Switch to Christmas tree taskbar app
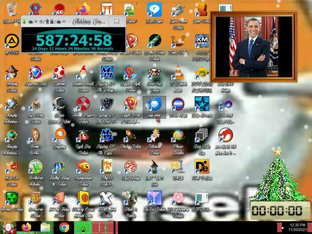This screenshot has height=234, width=312. tap(83, 228)
